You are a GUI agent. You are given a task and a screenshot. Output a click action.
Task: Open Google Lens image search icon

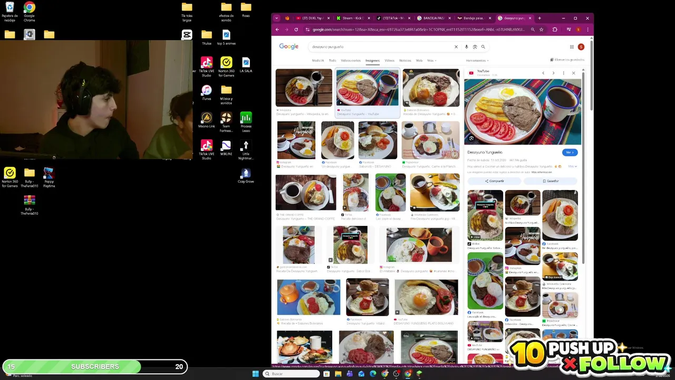[475, 47]
